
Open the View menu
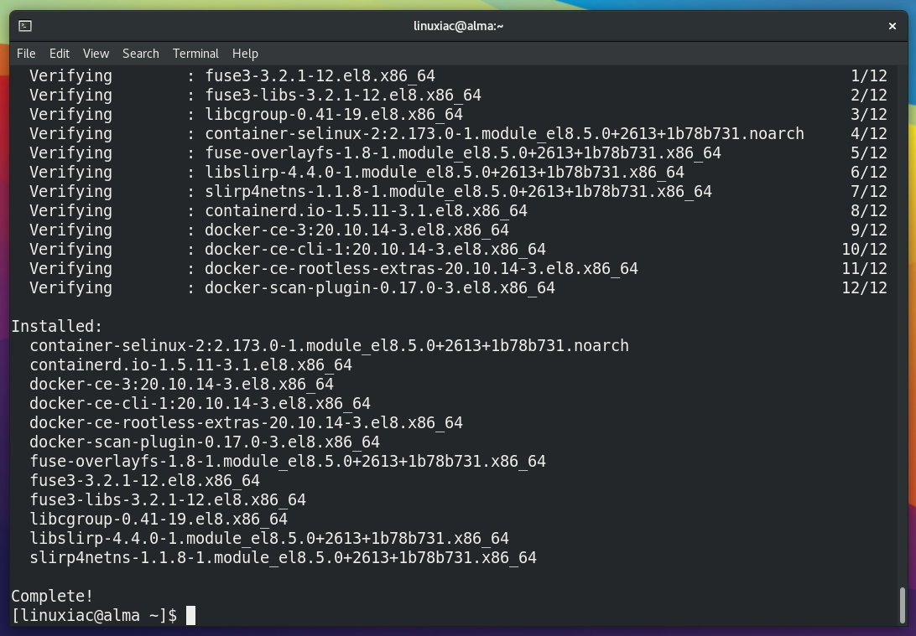coord(96,54)
